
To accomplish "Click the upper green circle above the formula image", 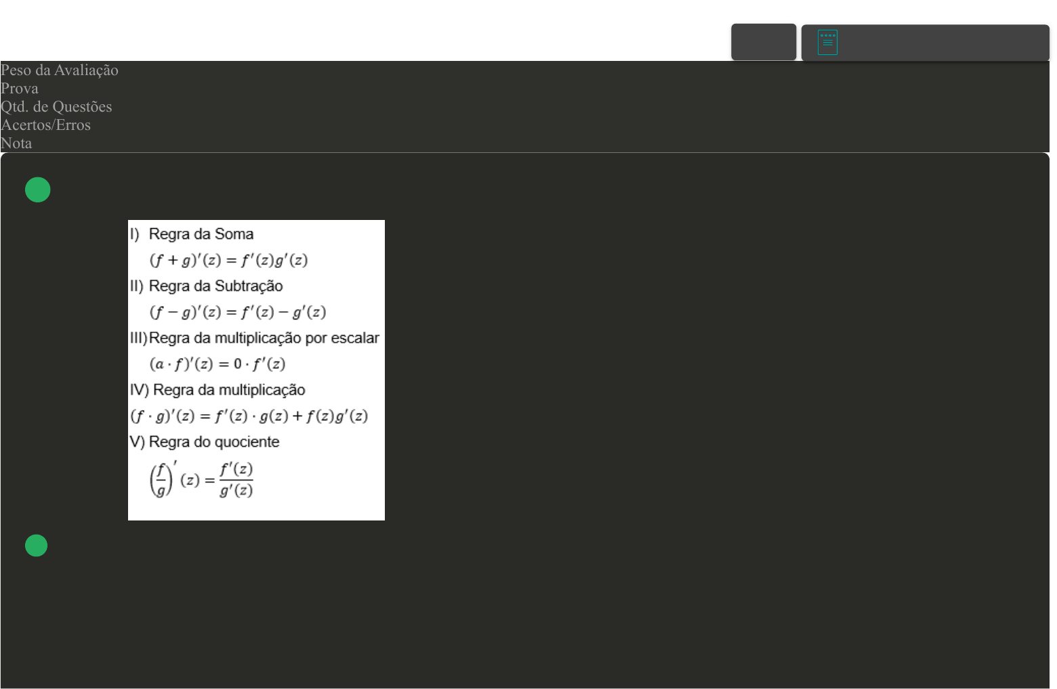I will pyautogui.click(x=38, y=190).
